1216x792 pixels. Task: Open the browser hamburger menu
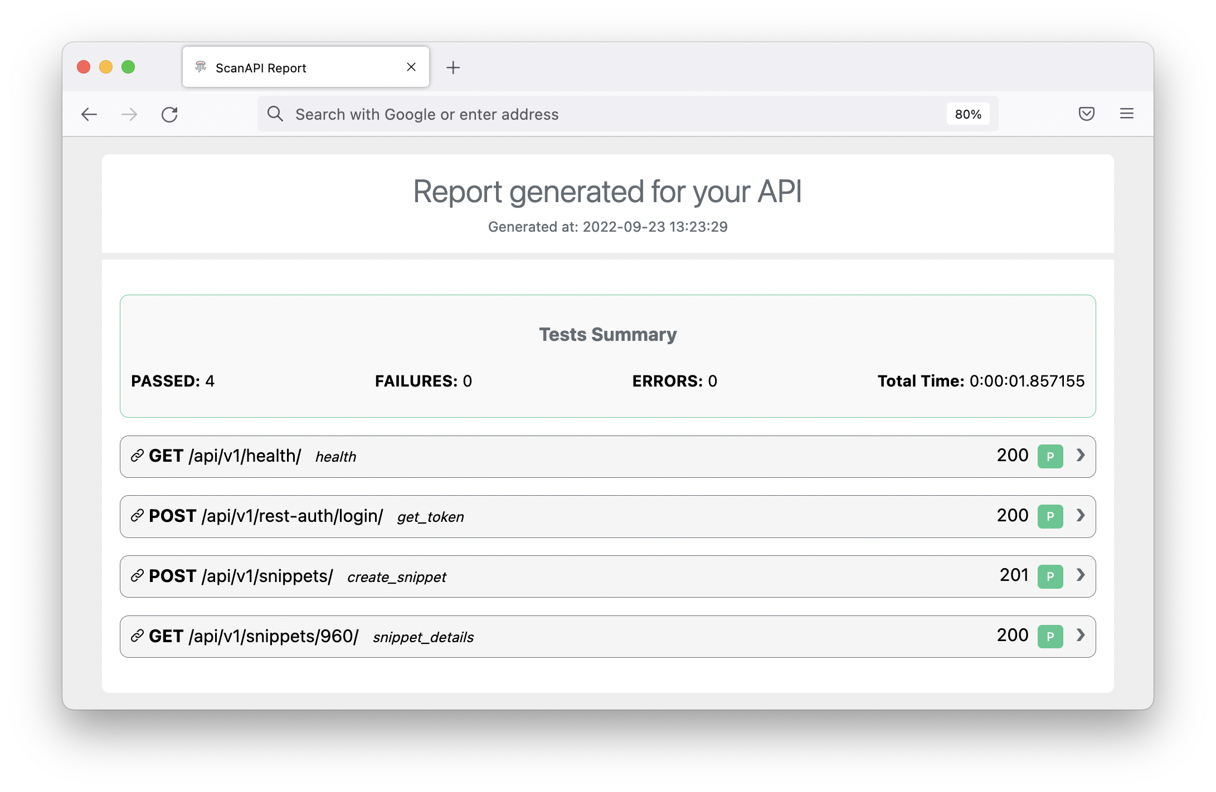[1126, 114]
